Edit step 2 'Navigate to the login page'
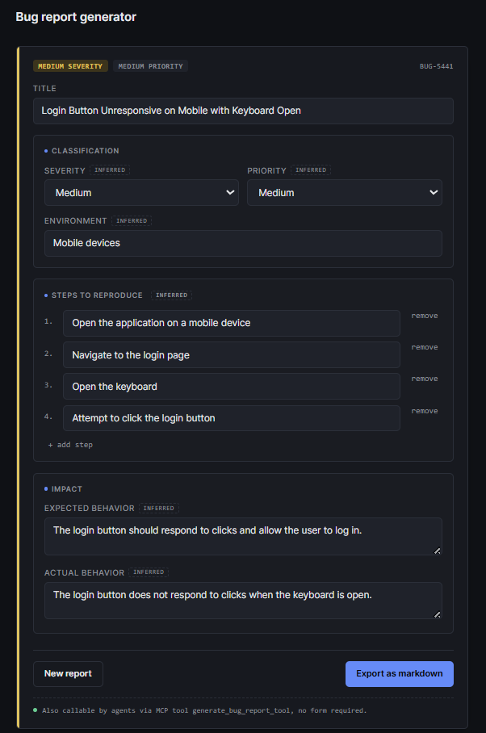The image size is (486, 733). coord(232,355)
